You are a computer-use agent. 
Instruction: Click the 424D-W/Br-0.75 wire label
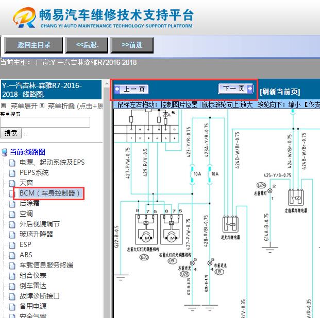click(237, 150)
